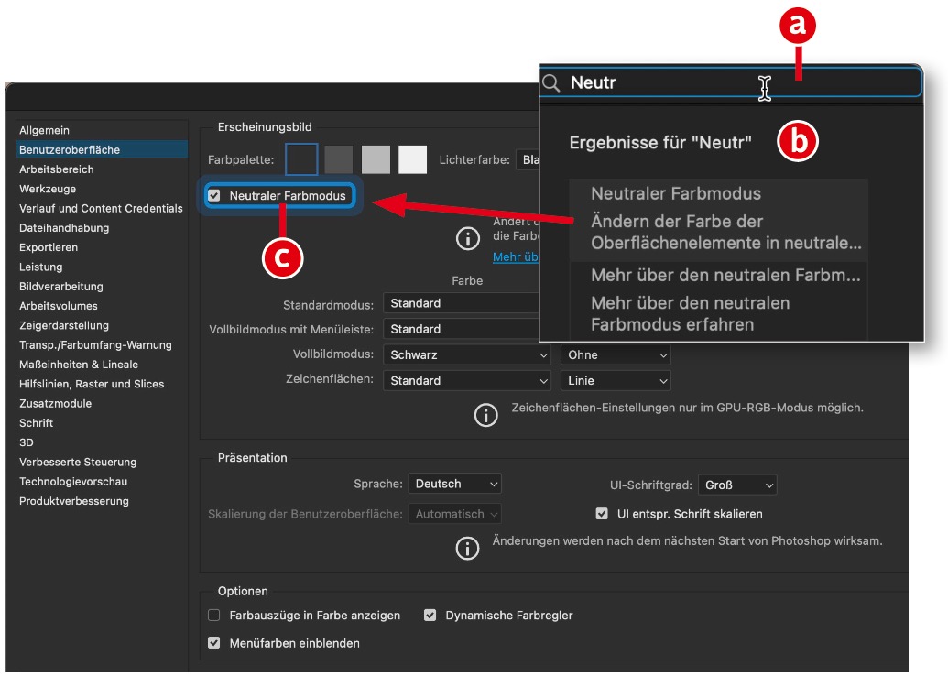948x676 pixels.
Task: Select Werkzeuge in the preferences sidebar
Action: (48, 189)
